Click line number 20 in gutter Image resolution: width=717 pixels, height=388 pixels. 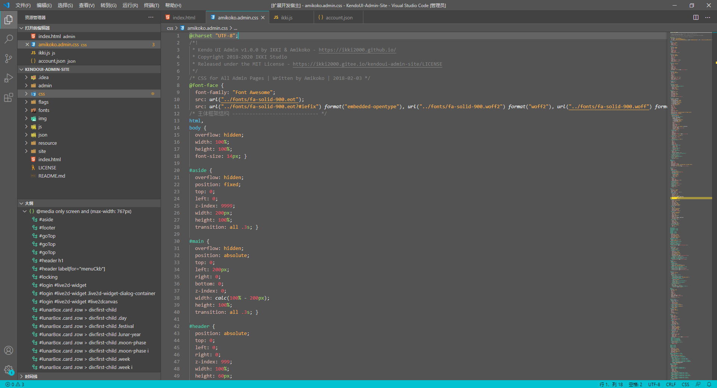click(x=177, y=170)
